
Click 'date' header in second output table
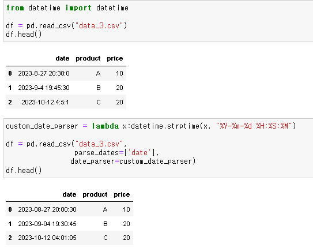coord(69,194)
